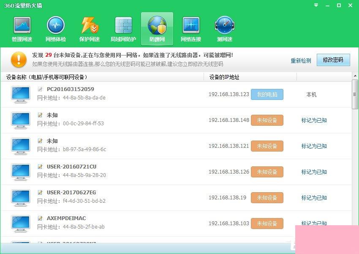
Task: Open the 管理网速 speed management icon
Action: (22, 29)
